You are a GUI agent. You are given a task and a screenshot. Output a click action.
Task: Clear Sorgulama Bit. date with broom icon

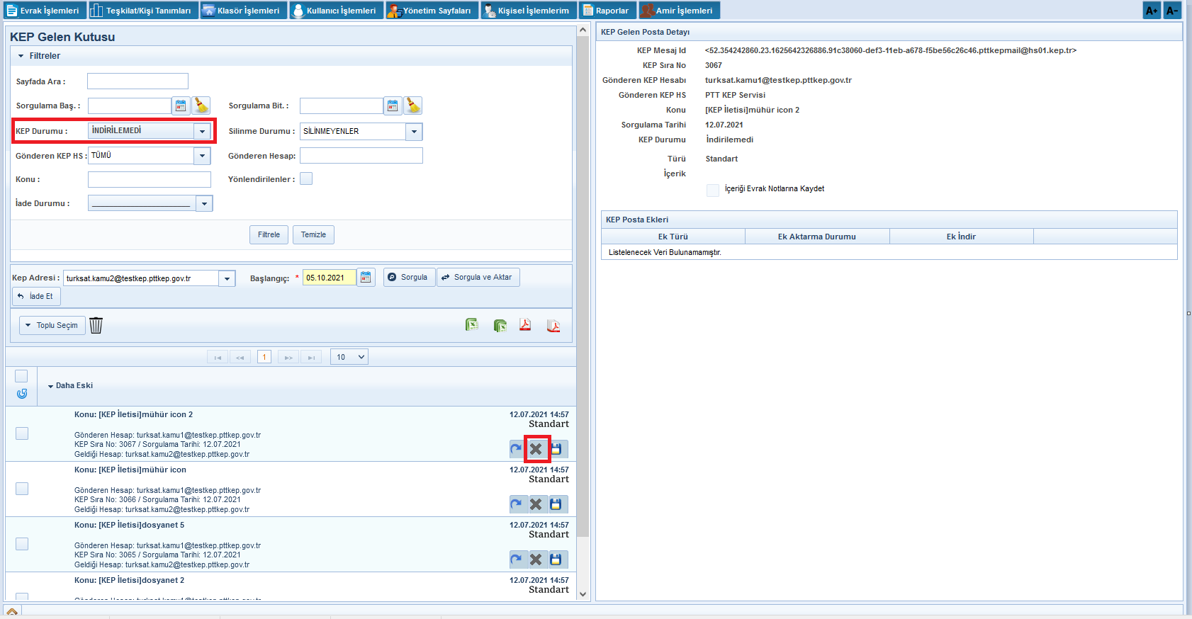click(413, 106)
